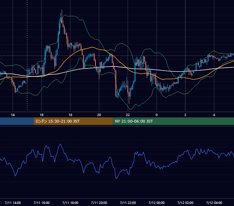The width and height of the screenshot is (234, 206).
Task: Click the hour label 16 on the time axis
Action: (42, 115)
